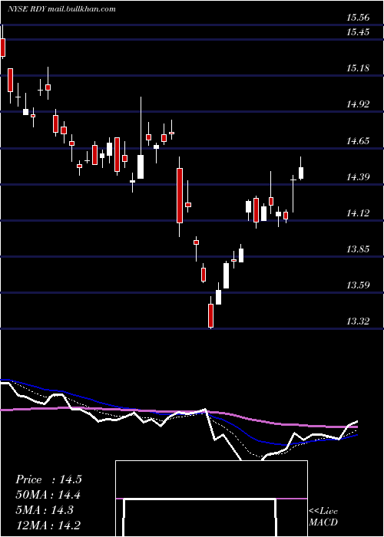The height and width of the screenshot is (537, 384).
Task: Click the <<Live MACD label
Action: [323, 517]
